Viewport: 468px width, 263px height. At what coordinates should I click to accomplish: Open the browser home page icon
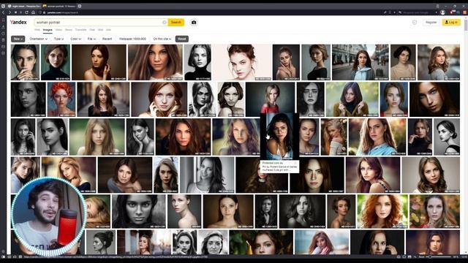(x=33, y=12)
